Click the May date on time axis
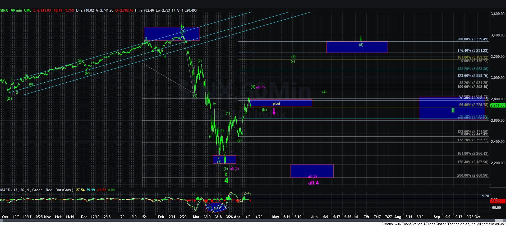Image resolution: width=506 pixels, height=226 pixels. 275,217
